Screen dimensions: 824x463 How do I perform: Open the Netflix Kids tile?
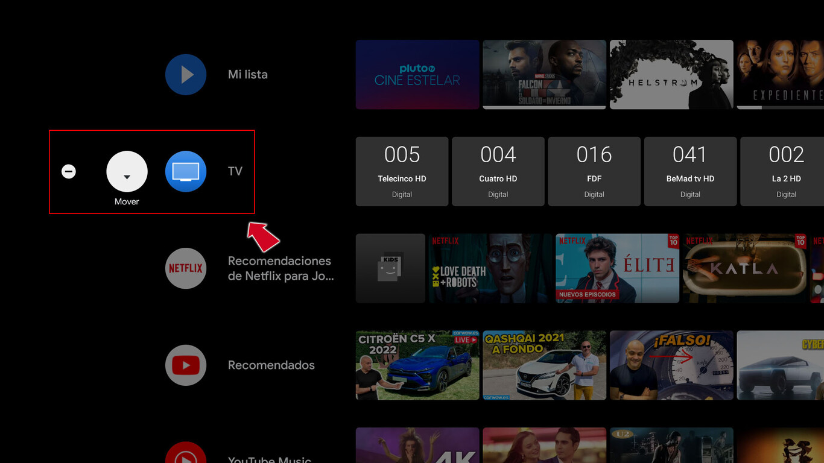[x=390, y=268]
